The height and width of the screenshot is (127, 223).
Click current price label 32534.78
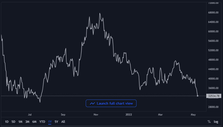[x=214, y=96]
